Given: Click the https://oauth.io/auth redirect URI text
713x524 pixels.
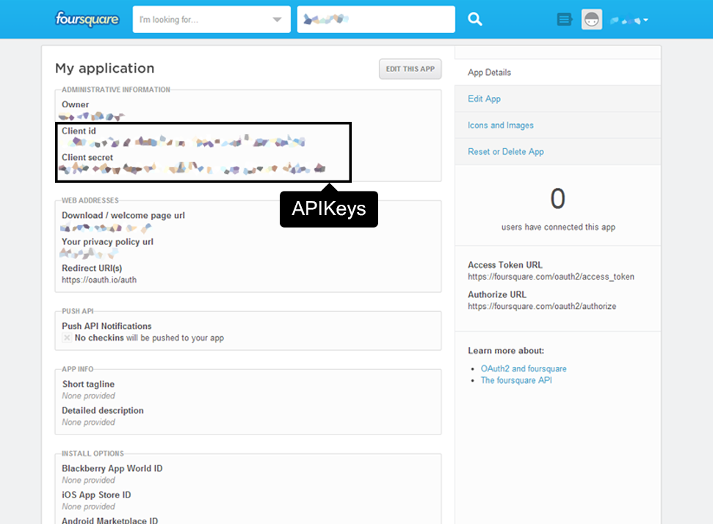Looking at the screenshot, I should (99, 280).
